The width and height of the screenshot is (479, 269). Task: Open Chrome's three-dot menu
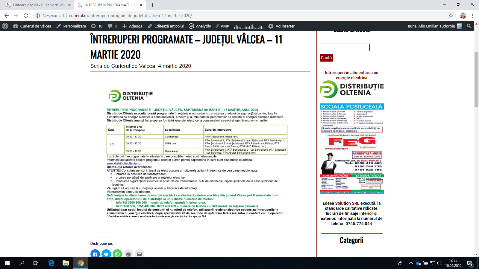pyautogui.click(x=473, y=16)
